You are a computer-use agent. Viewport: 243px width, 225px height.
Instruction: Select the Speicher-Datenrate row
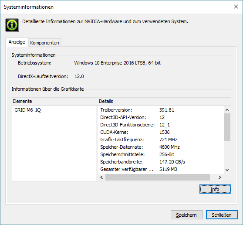point(161,147)
